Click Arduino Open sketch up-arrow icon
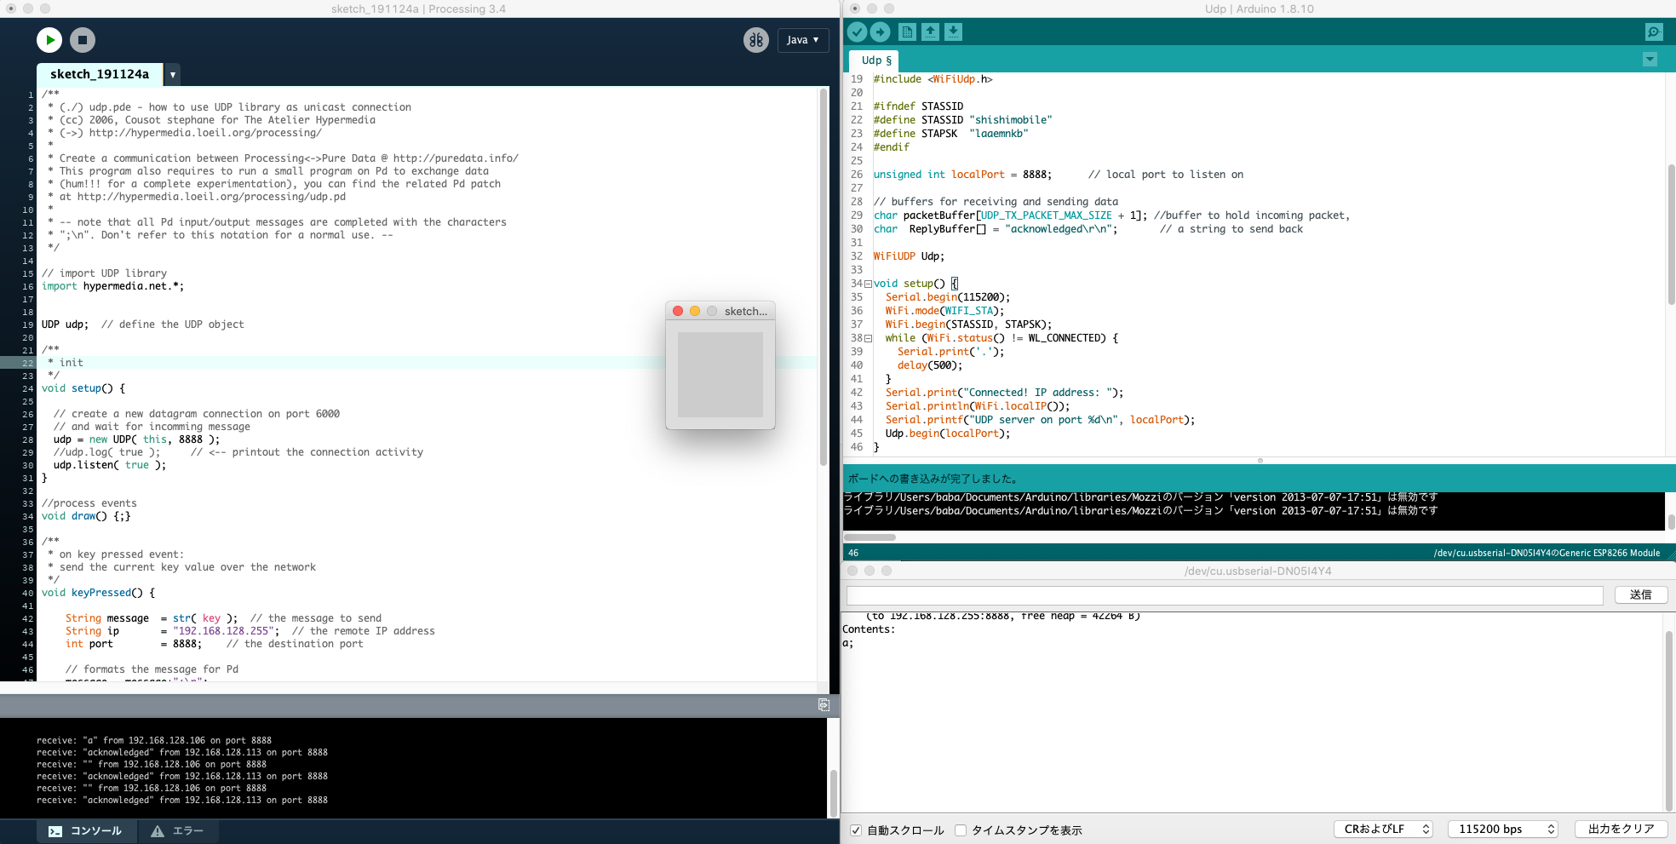Viewport: 1676px width, 844px height. click(930, 32)
